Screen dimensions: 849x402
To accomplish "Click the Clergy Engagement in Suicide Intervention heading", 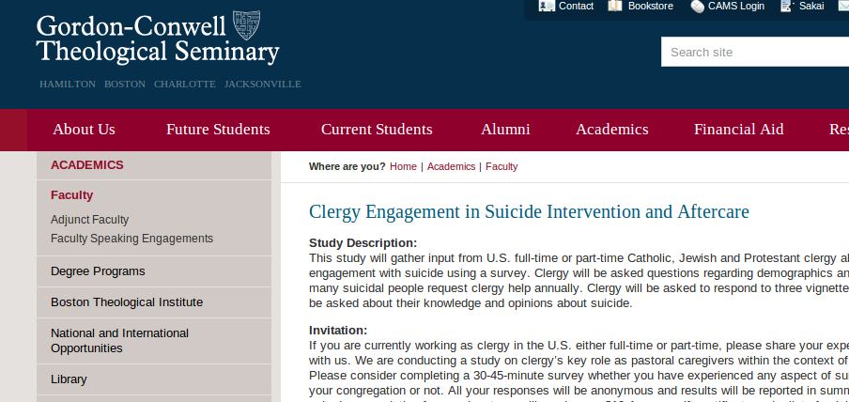I will click(x=529, y=211).
